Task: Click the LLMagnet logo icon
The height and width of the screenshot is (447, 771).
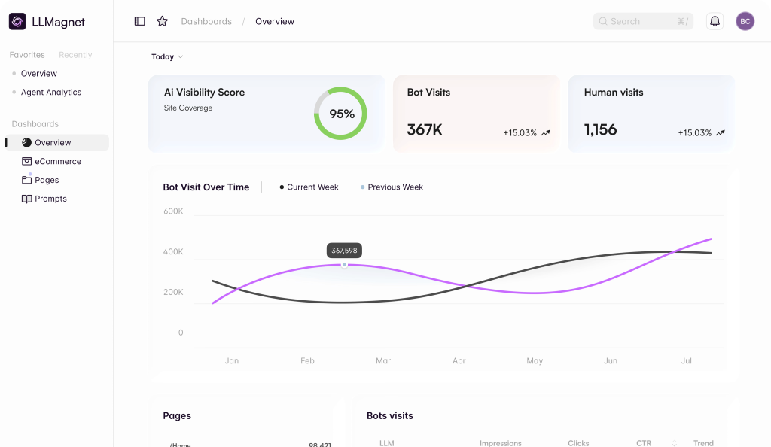Action: tap(17, 22)
